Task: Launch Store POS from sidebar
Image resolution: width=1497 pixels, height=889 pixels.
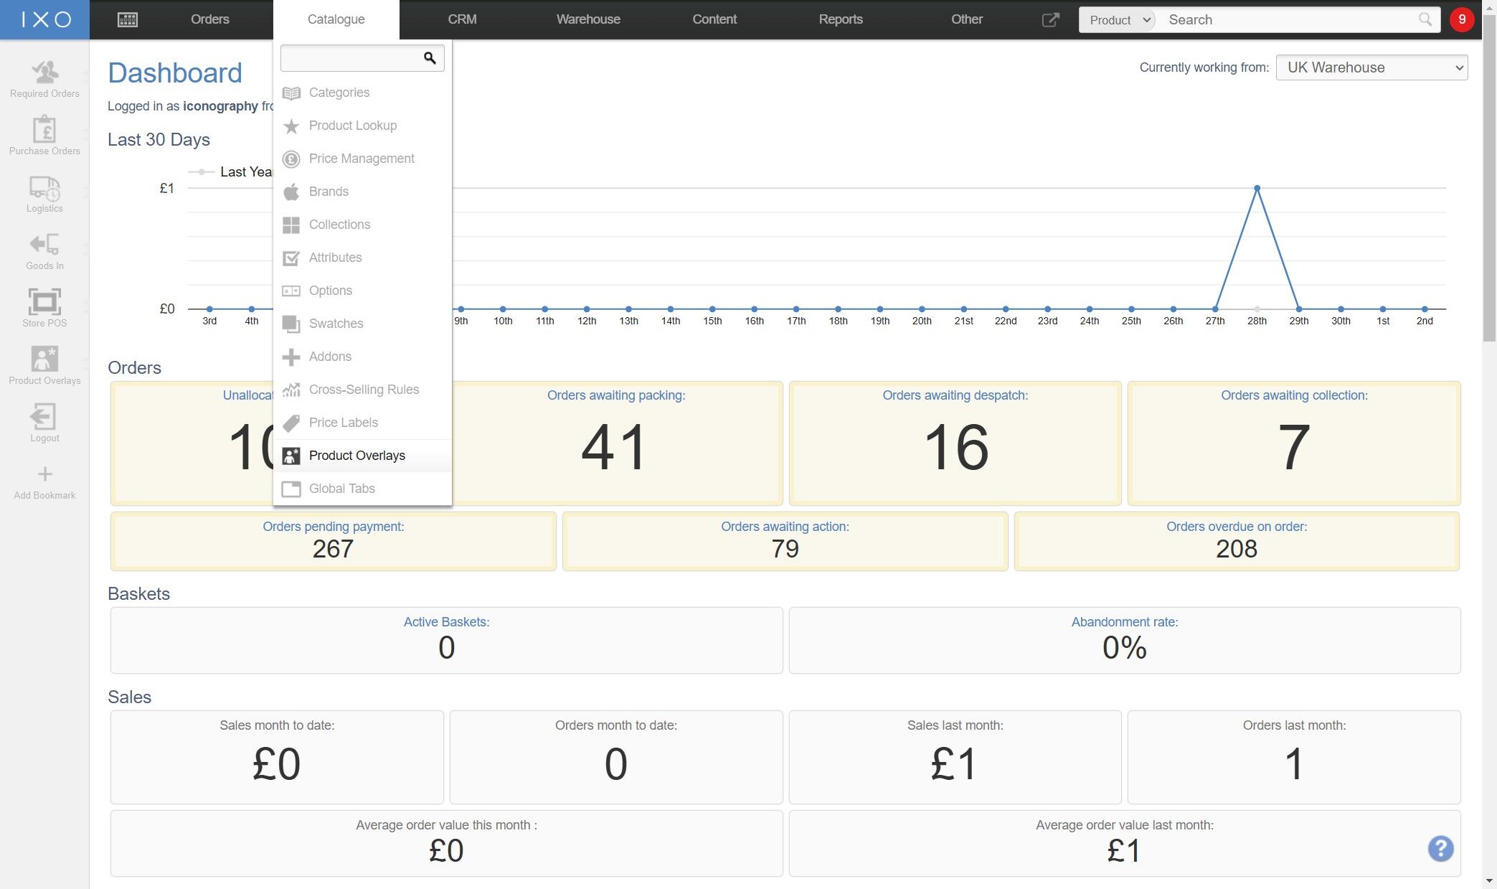Action: coord(44,307)
